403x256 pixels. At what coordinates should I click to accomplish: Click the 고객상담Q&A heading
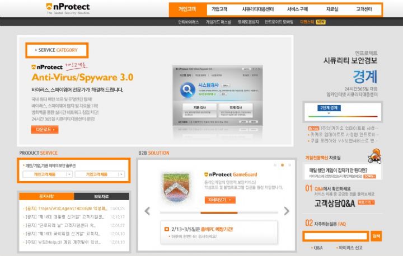[x=335, y=203]
